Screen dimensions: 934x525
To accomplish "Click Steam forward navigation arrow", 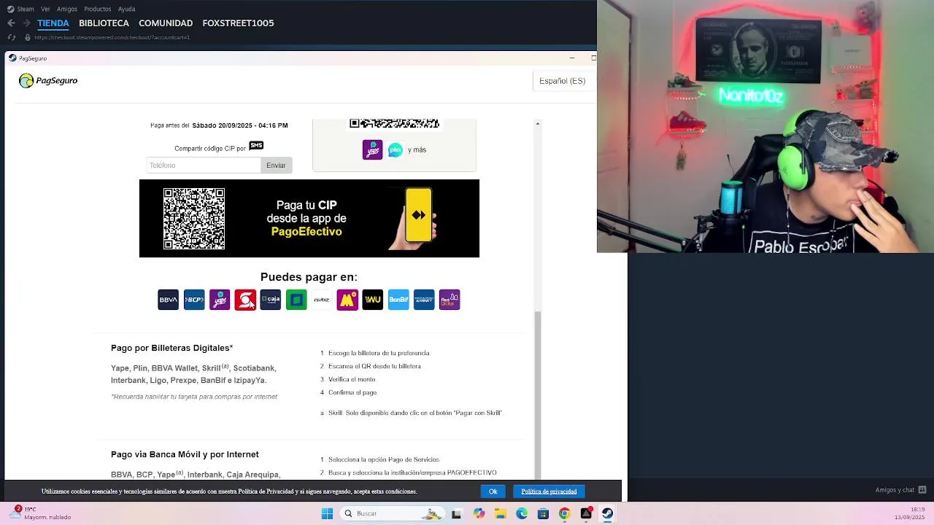I will click(x=26, y=23).
